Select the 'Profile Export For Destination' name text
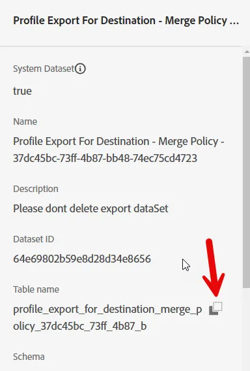 pyautogui.click(x=81, y=142)
